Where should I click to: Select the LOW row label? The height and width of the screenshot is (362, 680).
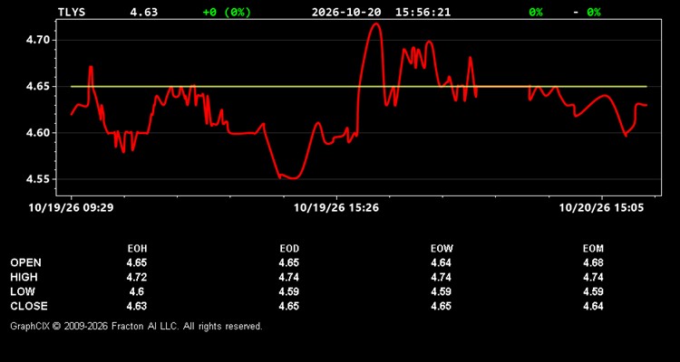coord(23,291)
